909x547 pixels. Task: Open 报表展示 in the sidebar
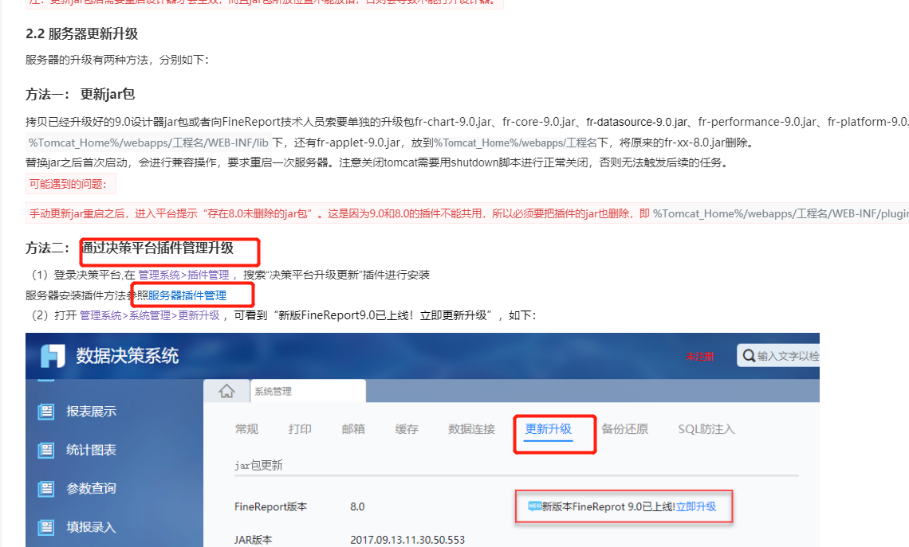[91, 412]
